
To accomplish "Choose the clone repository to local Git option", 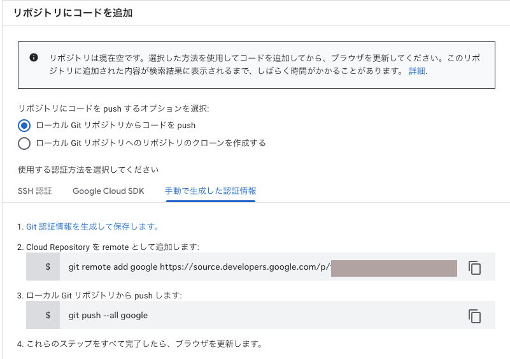I will [25, 143].
